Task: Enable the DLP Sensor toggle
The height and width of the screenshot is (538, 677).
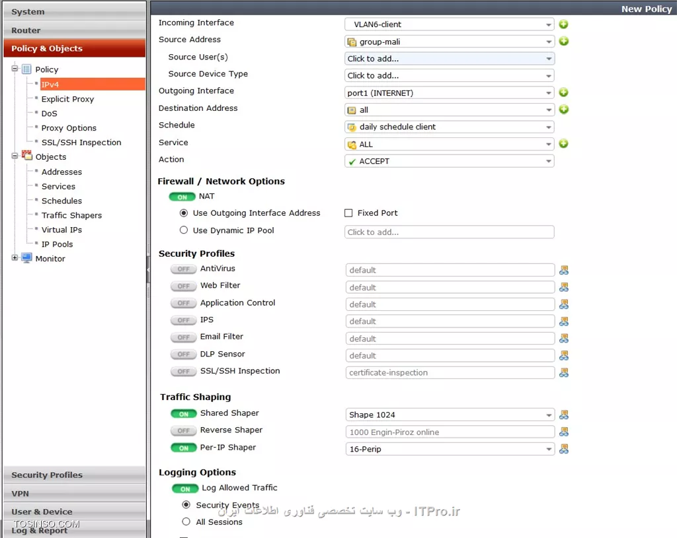Action: [x=184, y=354]
